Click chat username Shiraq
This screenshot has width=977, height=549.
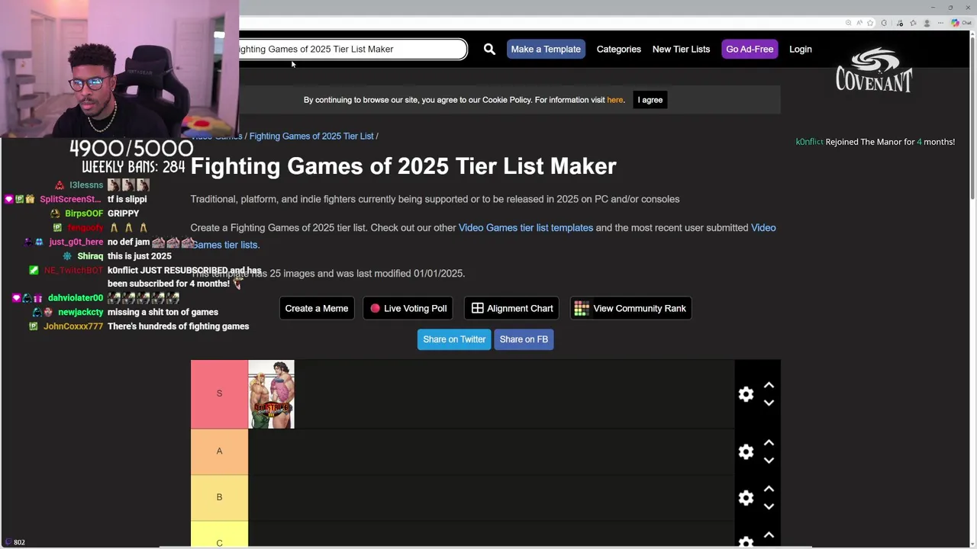[x=90, y=256]
